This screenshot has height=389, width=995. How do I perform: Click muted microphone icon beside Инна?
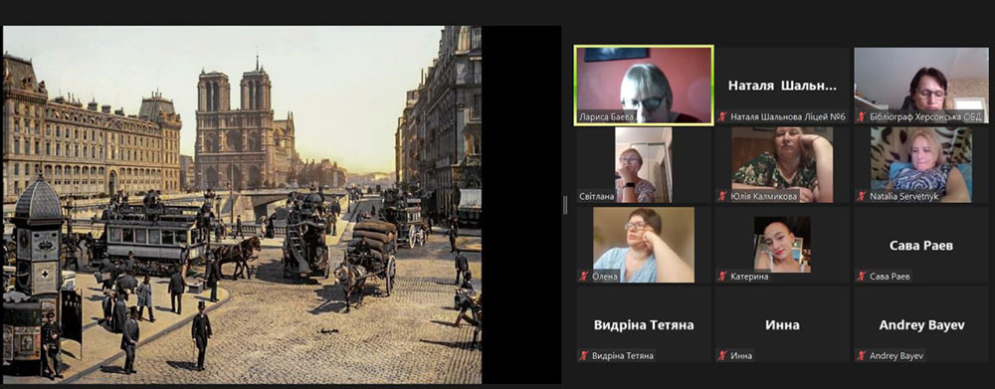click(x=722, y=355)
